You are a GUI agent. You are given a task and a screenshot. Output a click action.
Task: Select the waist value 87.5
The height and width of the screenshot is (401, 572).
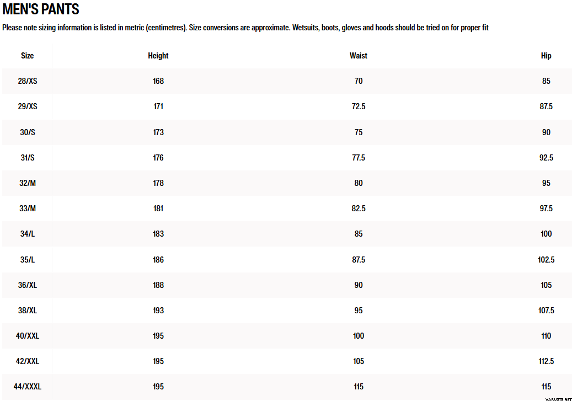tap(359, 260)
